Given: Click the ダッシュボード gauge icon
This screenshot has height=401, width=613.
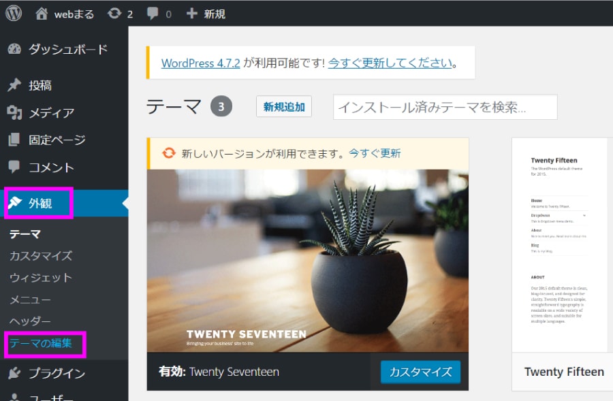Looking at the screenshot, I should (x=14, y=49).
